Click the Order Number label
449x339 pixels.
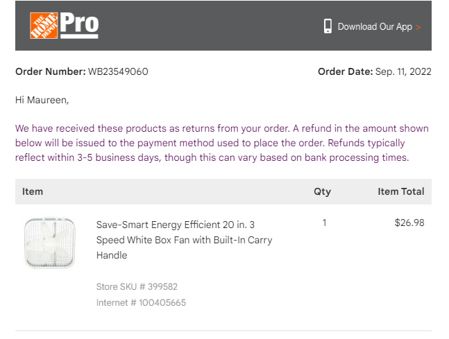[51, 71]
